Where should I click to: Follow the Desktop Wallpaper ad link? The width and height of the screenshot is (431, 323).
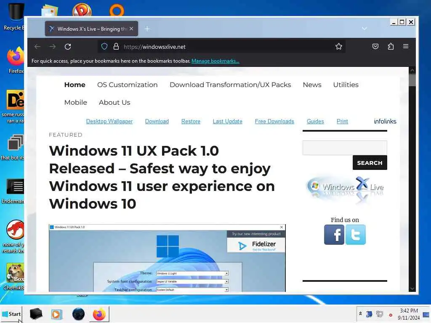[x=109, y=122]
